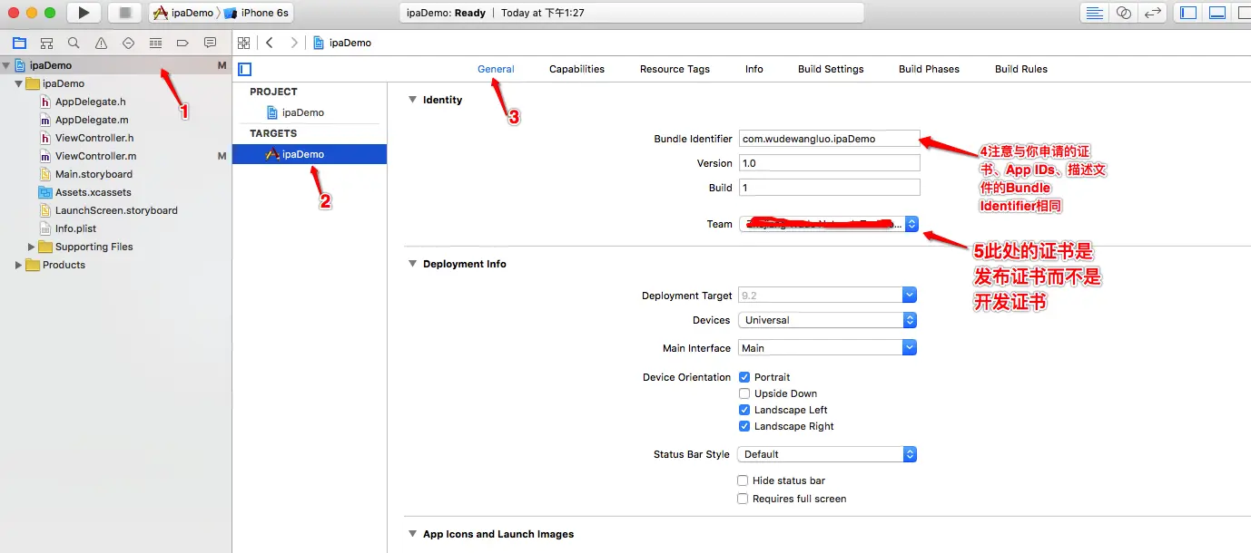
Task: Show the Standard editor
Action: [1095, 13]
